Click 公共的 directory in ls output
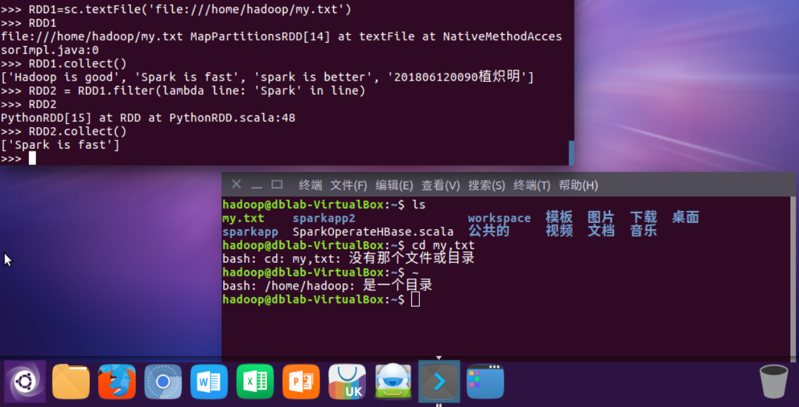Screen dimensions: 799x407 point(489,231)
